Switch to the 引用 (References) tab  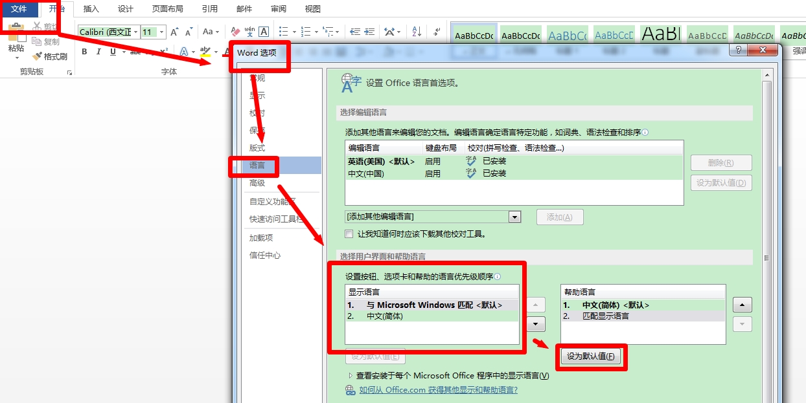click(x=210, y=9)
